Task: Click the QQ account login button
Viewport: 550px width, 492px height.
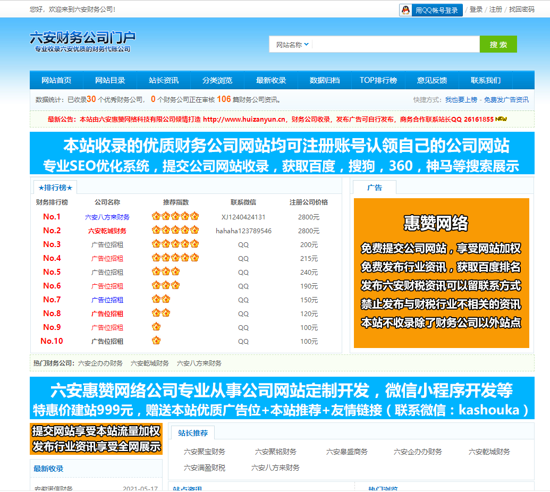Action: pos(431,10)
